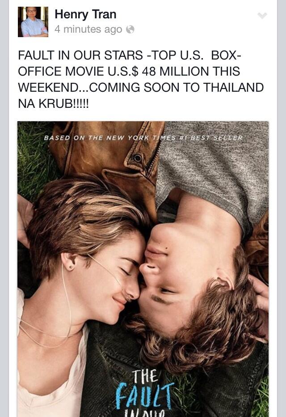
Task: Open the Fault in Our Stars poster image
Action: (x=143, y=269)
